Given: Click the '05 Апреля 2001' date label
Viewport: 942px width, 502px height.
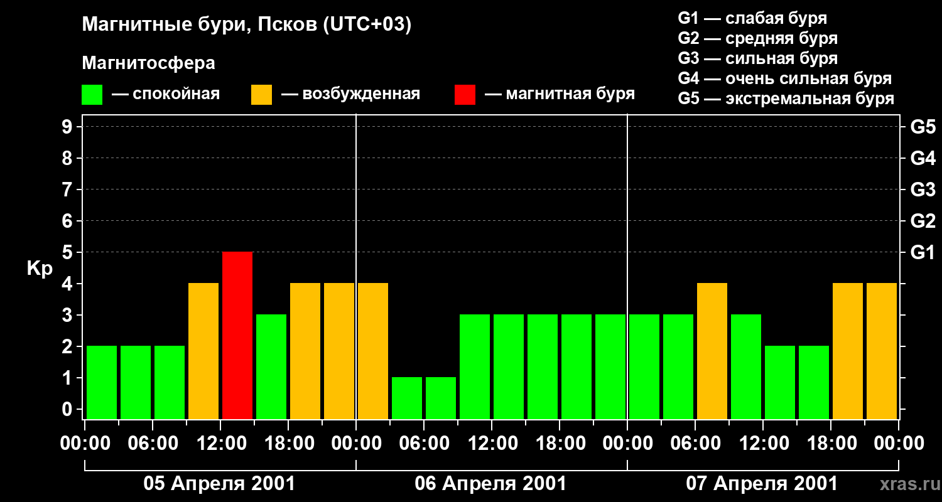Looking at the screenshot, I should click(219, 484).
